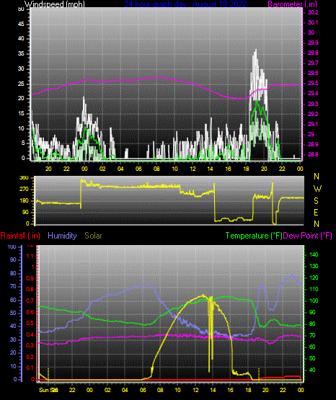Viewport: 336px width, 400px height.
Task: Click the "W" compass direction label
Action: pos(317,189)
